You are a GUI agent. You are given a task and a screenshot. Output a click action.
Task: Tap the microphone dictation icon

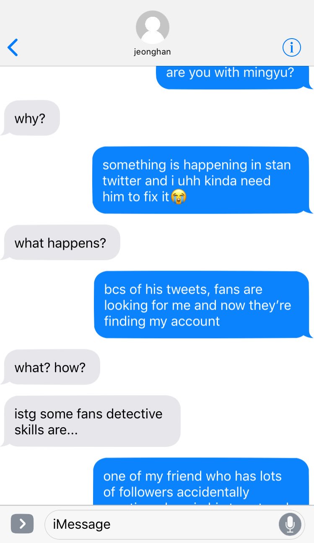pyautogui.click(x=290, y=524)
